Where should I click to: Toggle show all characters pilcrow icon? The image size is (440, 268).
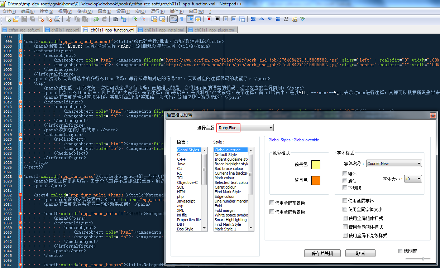[181, 19]
